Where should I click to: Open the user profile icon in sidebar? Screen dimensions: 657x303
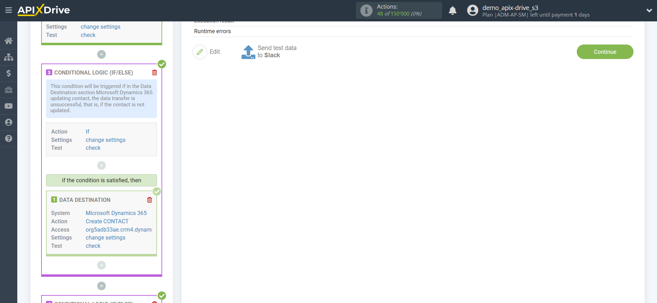click(x=9, y=122)
